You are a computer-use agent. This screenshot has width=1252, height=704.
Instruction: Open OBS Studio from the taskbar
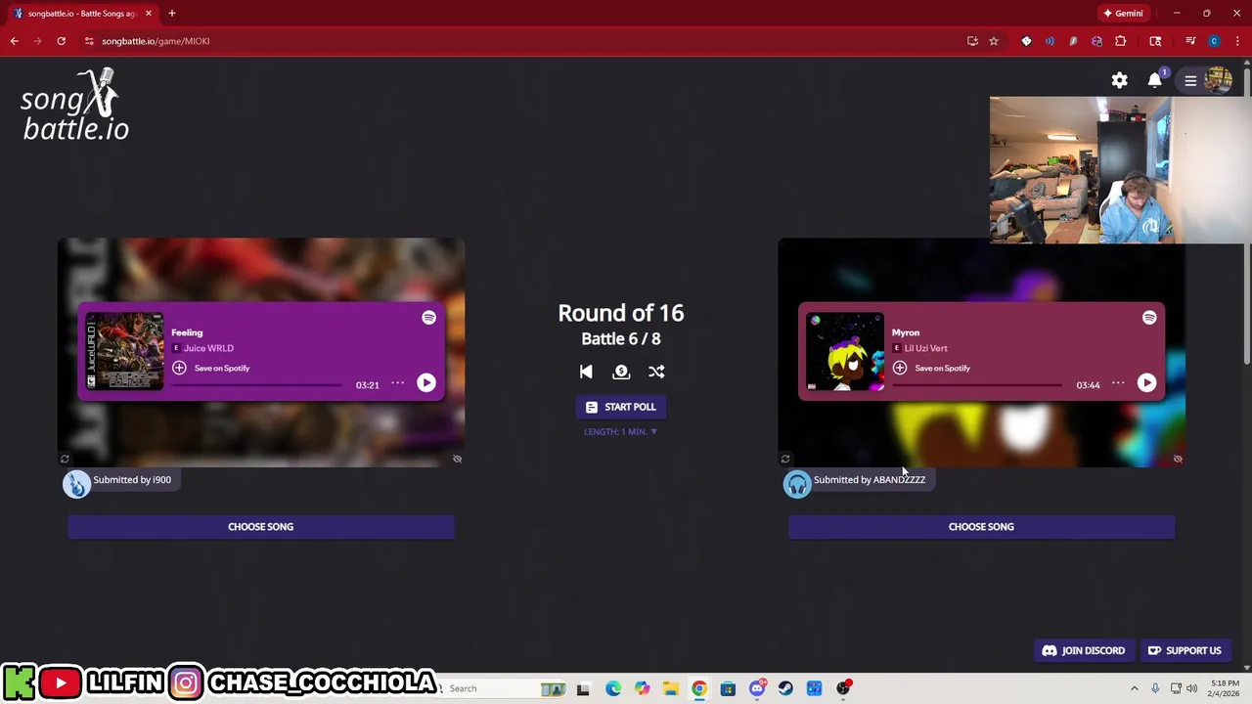coord(843,688)
